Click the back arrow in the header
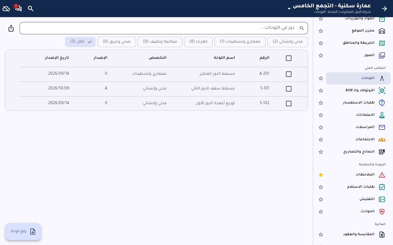The height and width of the screenshot is (245, 393). pyautogui.click(x=384, y=9)
